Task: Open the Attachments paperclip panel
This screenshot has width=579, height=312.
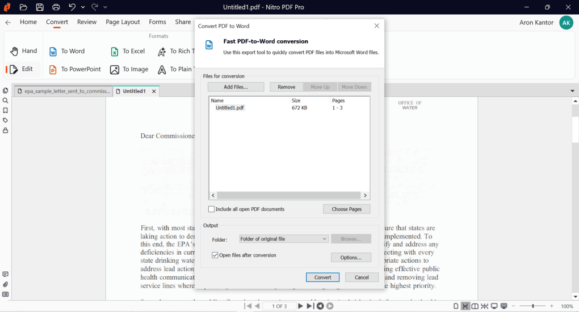Action: tap(6, 284)
